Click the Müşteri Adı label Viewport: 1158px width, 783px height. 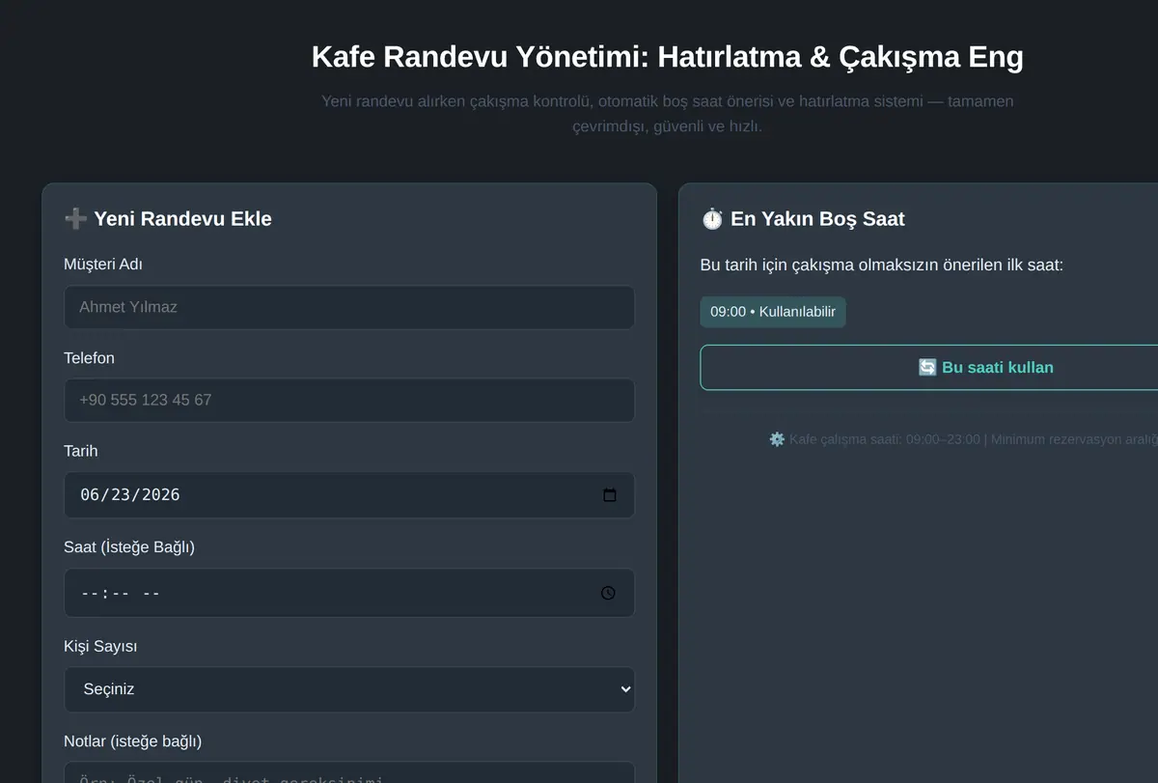[103, 265]
